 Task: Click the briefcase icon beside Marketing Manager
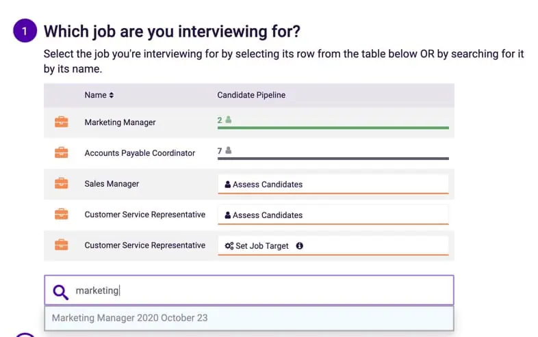pos(61,122)
